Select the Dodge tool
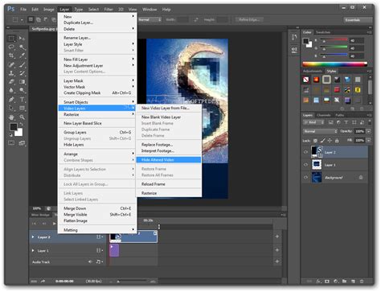Image resolution: width=381 pixels, height=292 pixels. [22, 90]
